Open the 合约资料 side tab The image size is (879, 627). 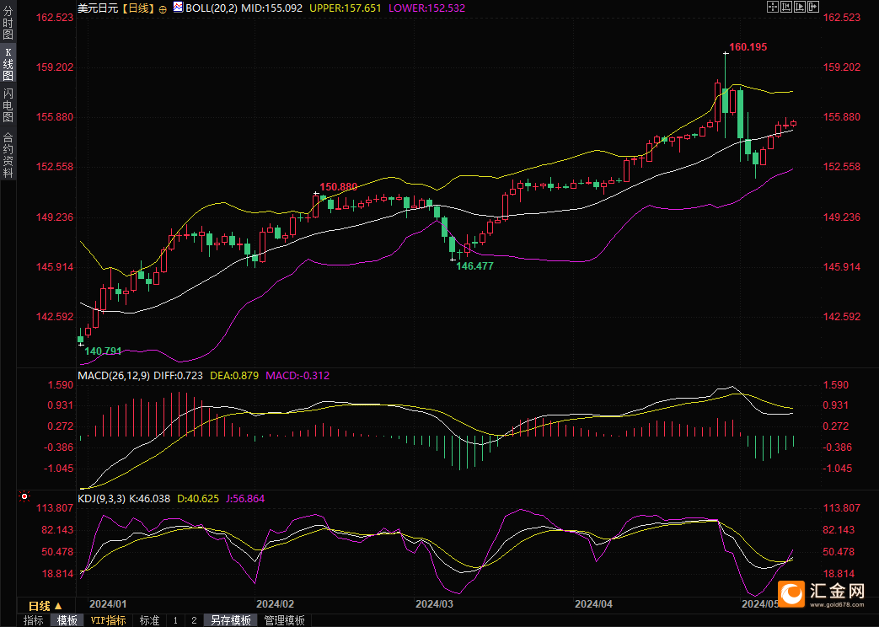point(8,155)
